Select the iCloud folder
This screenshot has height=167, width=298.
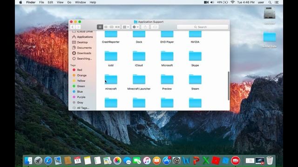(x=139, y=59)
